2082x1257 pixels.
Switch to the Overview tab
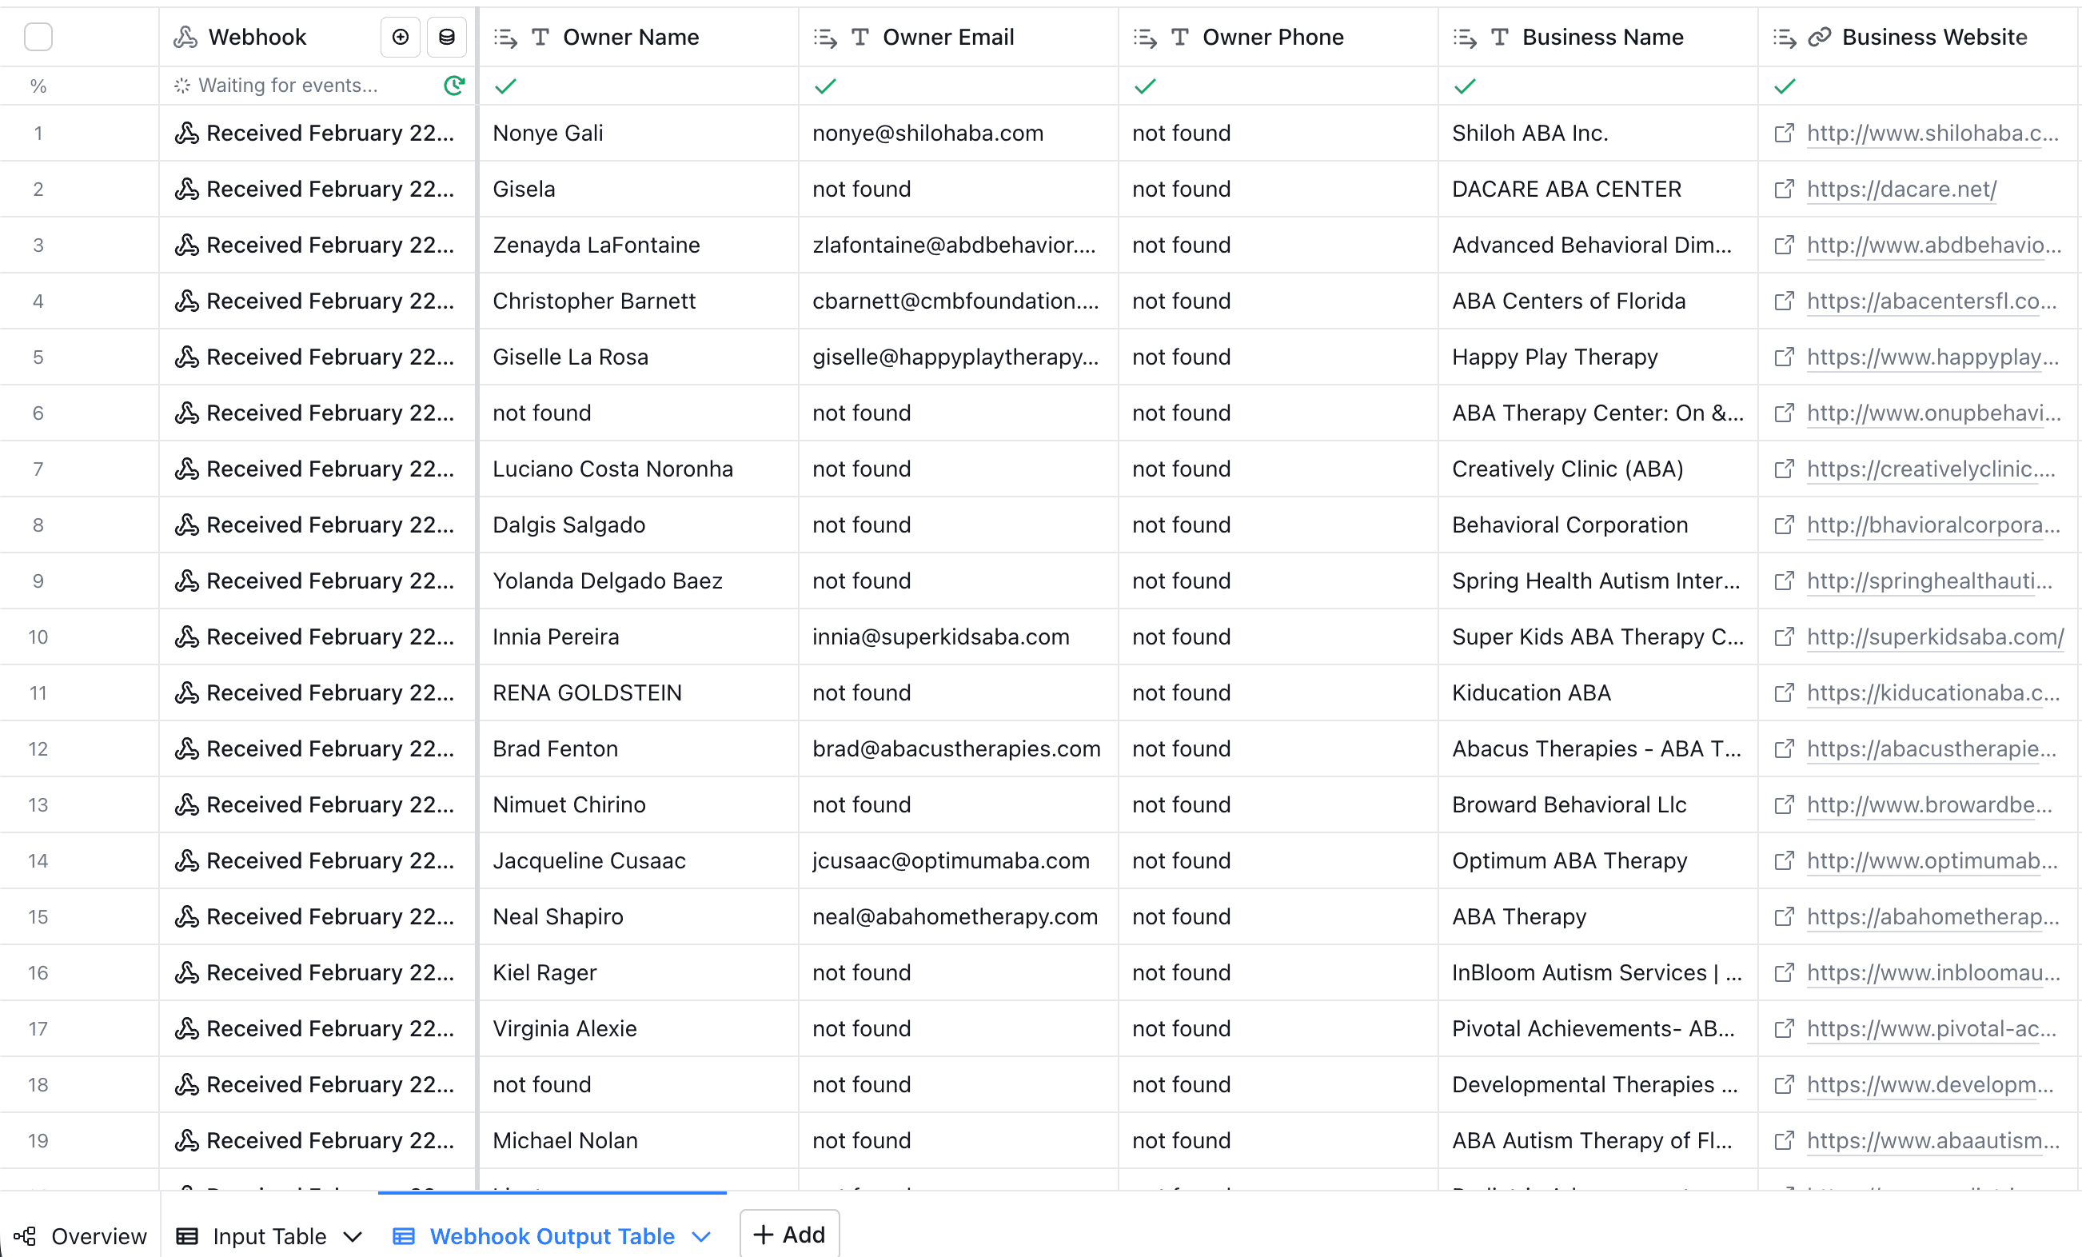tap(98, 1236)
